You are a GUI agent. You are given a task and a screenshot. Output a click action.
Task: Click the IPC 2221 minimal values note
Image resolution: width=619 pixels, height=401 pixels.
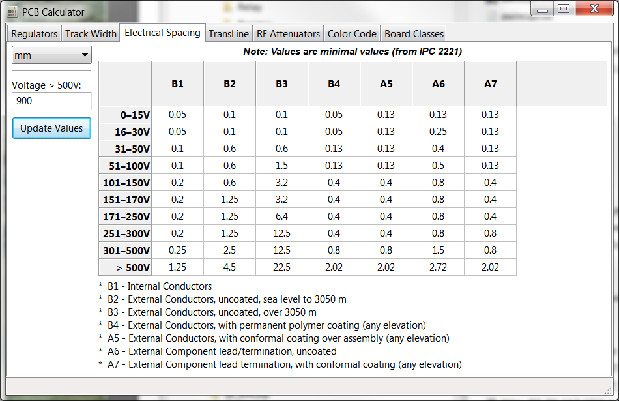[x=353, y=52]
